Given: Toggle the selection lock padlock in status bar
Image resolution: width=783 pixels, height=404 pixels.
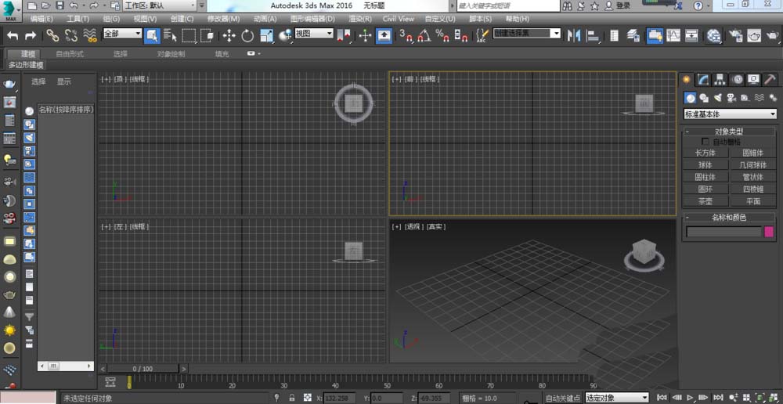Looking at the screenshot, I should point(291,398).
